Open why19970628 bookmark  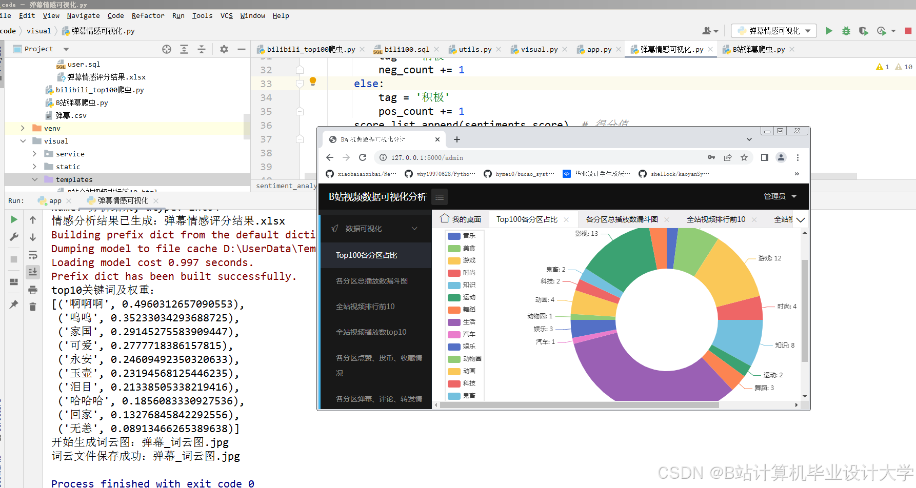point(440,174)
